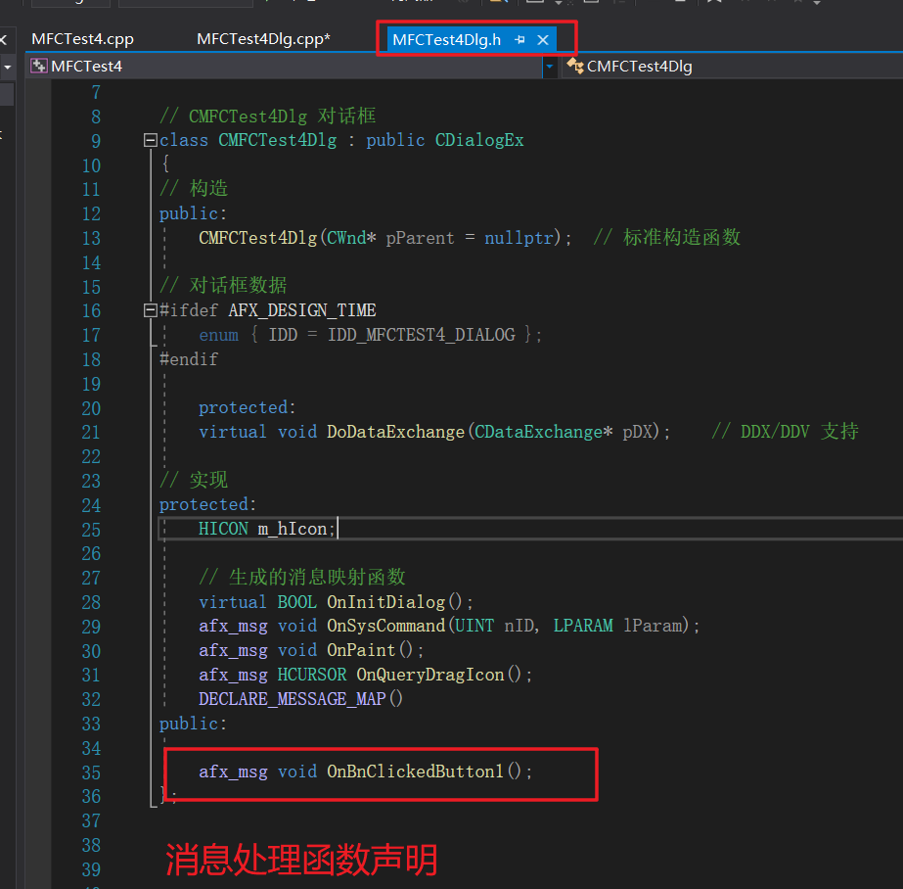
Task: Click the OnInitDialog function name
Action: 386,602
